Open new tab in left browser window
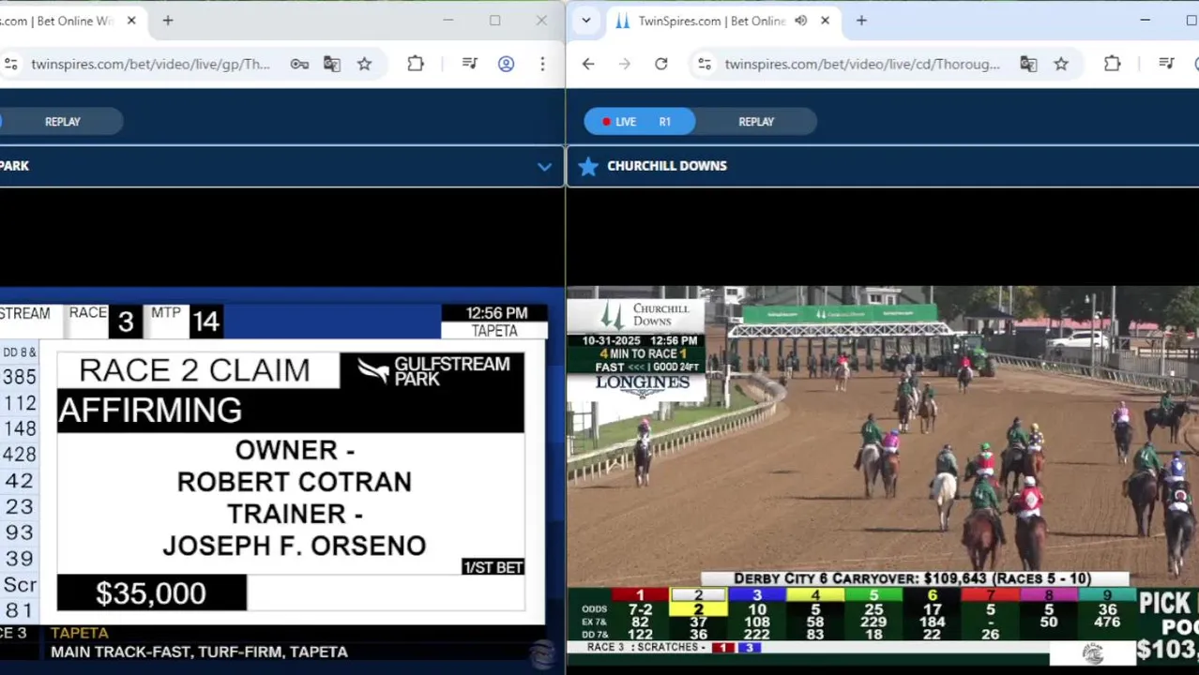This screenshot has width=1199, height=675. [x=168, y=21]
